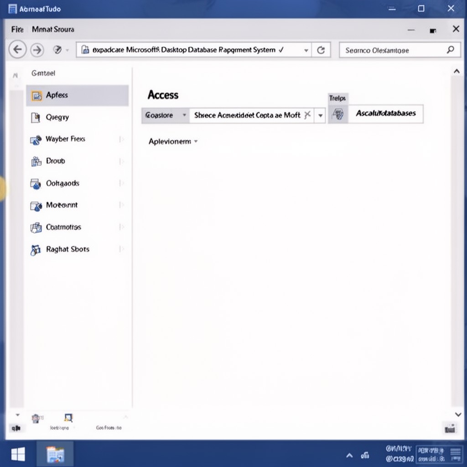Expand the Oohgaods submenu arrow

click(121, 183)
